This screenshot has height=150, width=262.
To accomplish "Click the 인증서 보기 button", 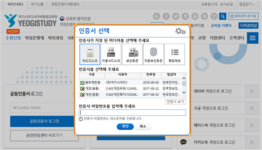I will point(175,102).
